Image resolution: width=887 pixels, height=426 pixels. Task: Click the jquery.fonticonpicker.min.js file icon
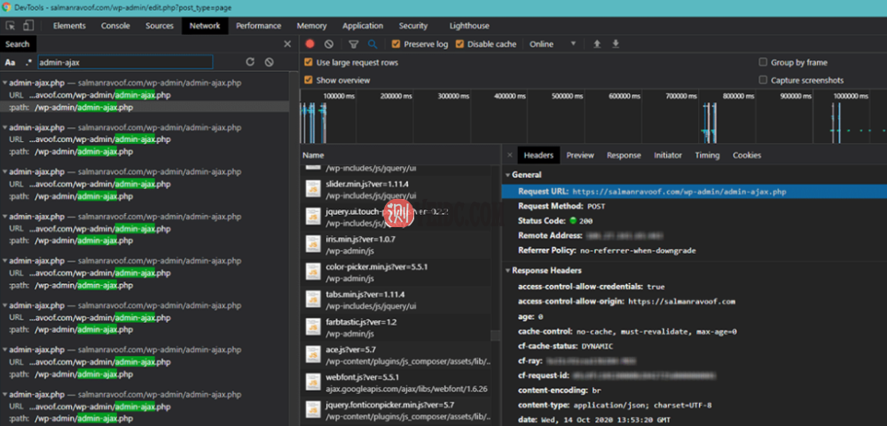[313, 411]
